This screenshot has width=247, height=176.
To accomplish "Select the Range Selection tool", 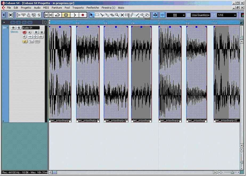I will click(97, 15).
